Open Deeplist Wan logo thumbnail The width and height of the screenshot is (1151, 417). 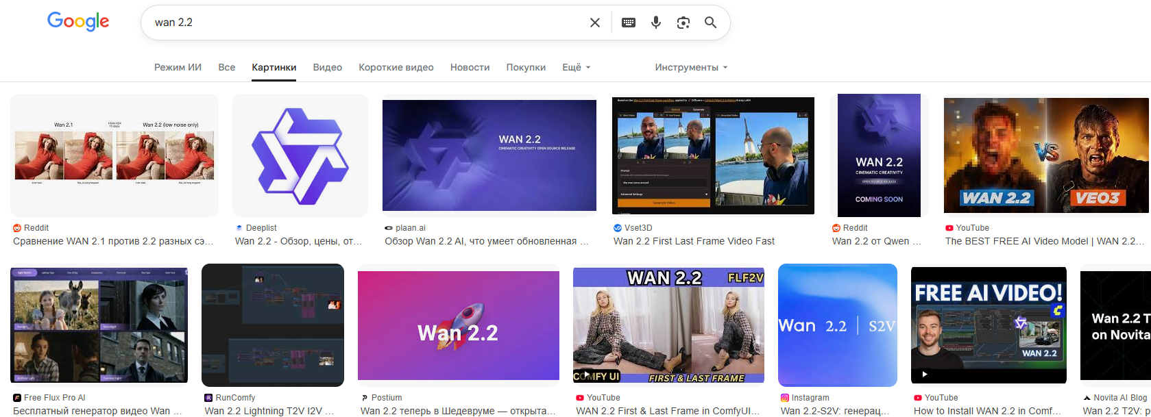click(300, 155)
